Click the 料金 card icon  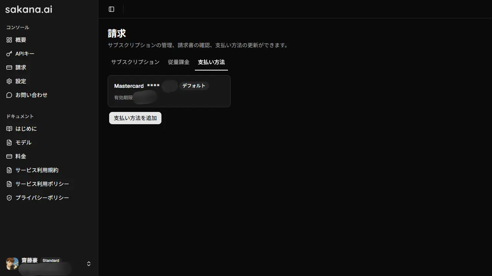[x=9, y=156]
